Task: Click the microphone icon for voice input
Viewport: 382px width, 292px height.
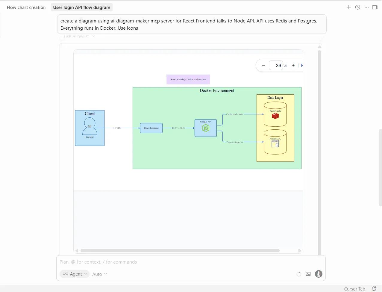Action: (x=318, y=274)
